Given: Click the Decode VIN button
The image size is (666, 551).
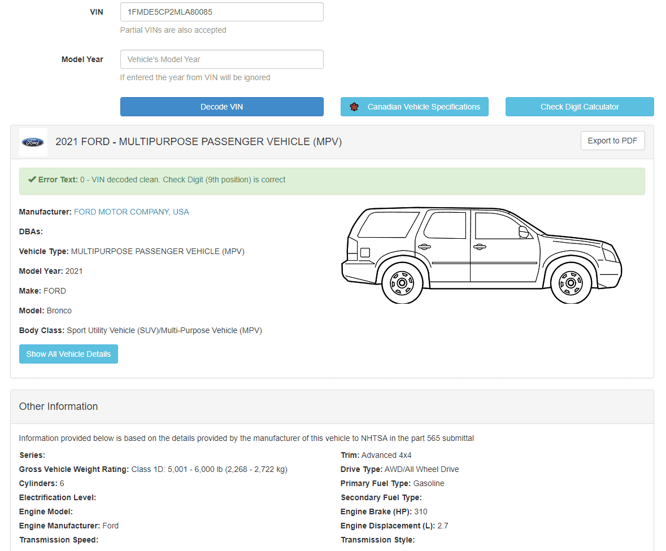Looking at the screenshot, I should coord(221,107).
